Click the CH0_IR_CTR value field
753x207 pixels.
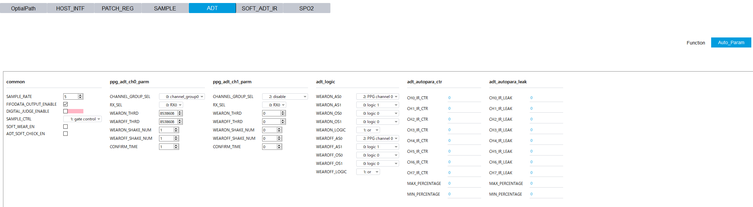pos(464,98)
